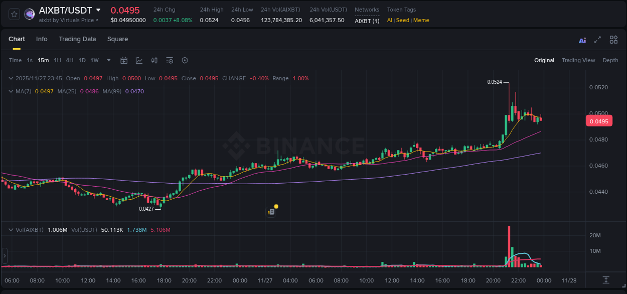Open the widgets grid panel
The image size is (627, 294).
(x=613, y=39)
